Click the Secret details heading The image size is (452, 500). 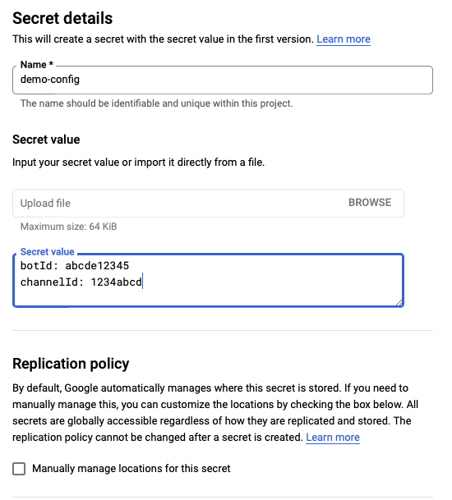pos(62,18)
